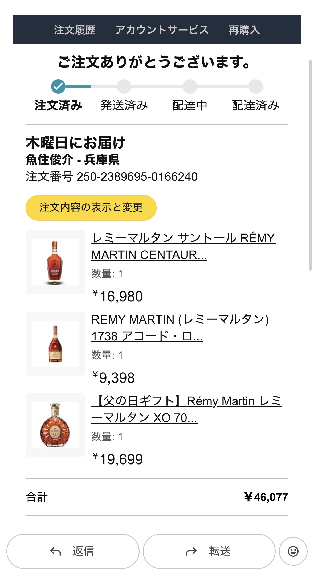Click the emoji reaction smiley icon

tap(293, 551)
